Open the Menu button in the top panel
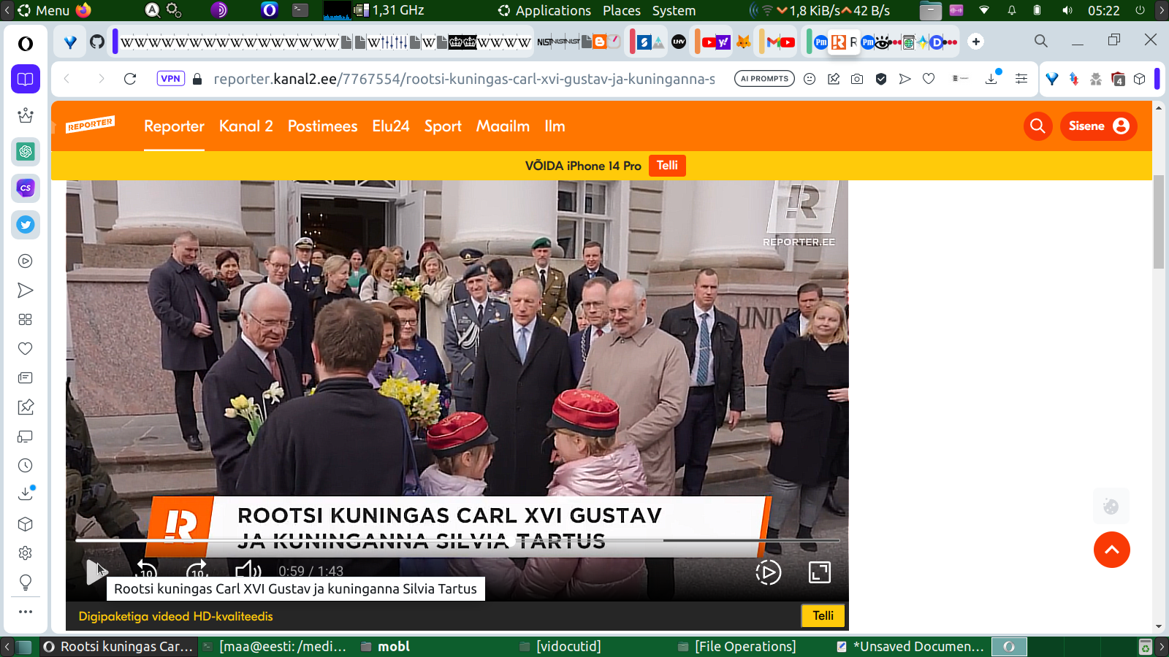Viewport: 1169px width, 657px height. click(44, 10)
